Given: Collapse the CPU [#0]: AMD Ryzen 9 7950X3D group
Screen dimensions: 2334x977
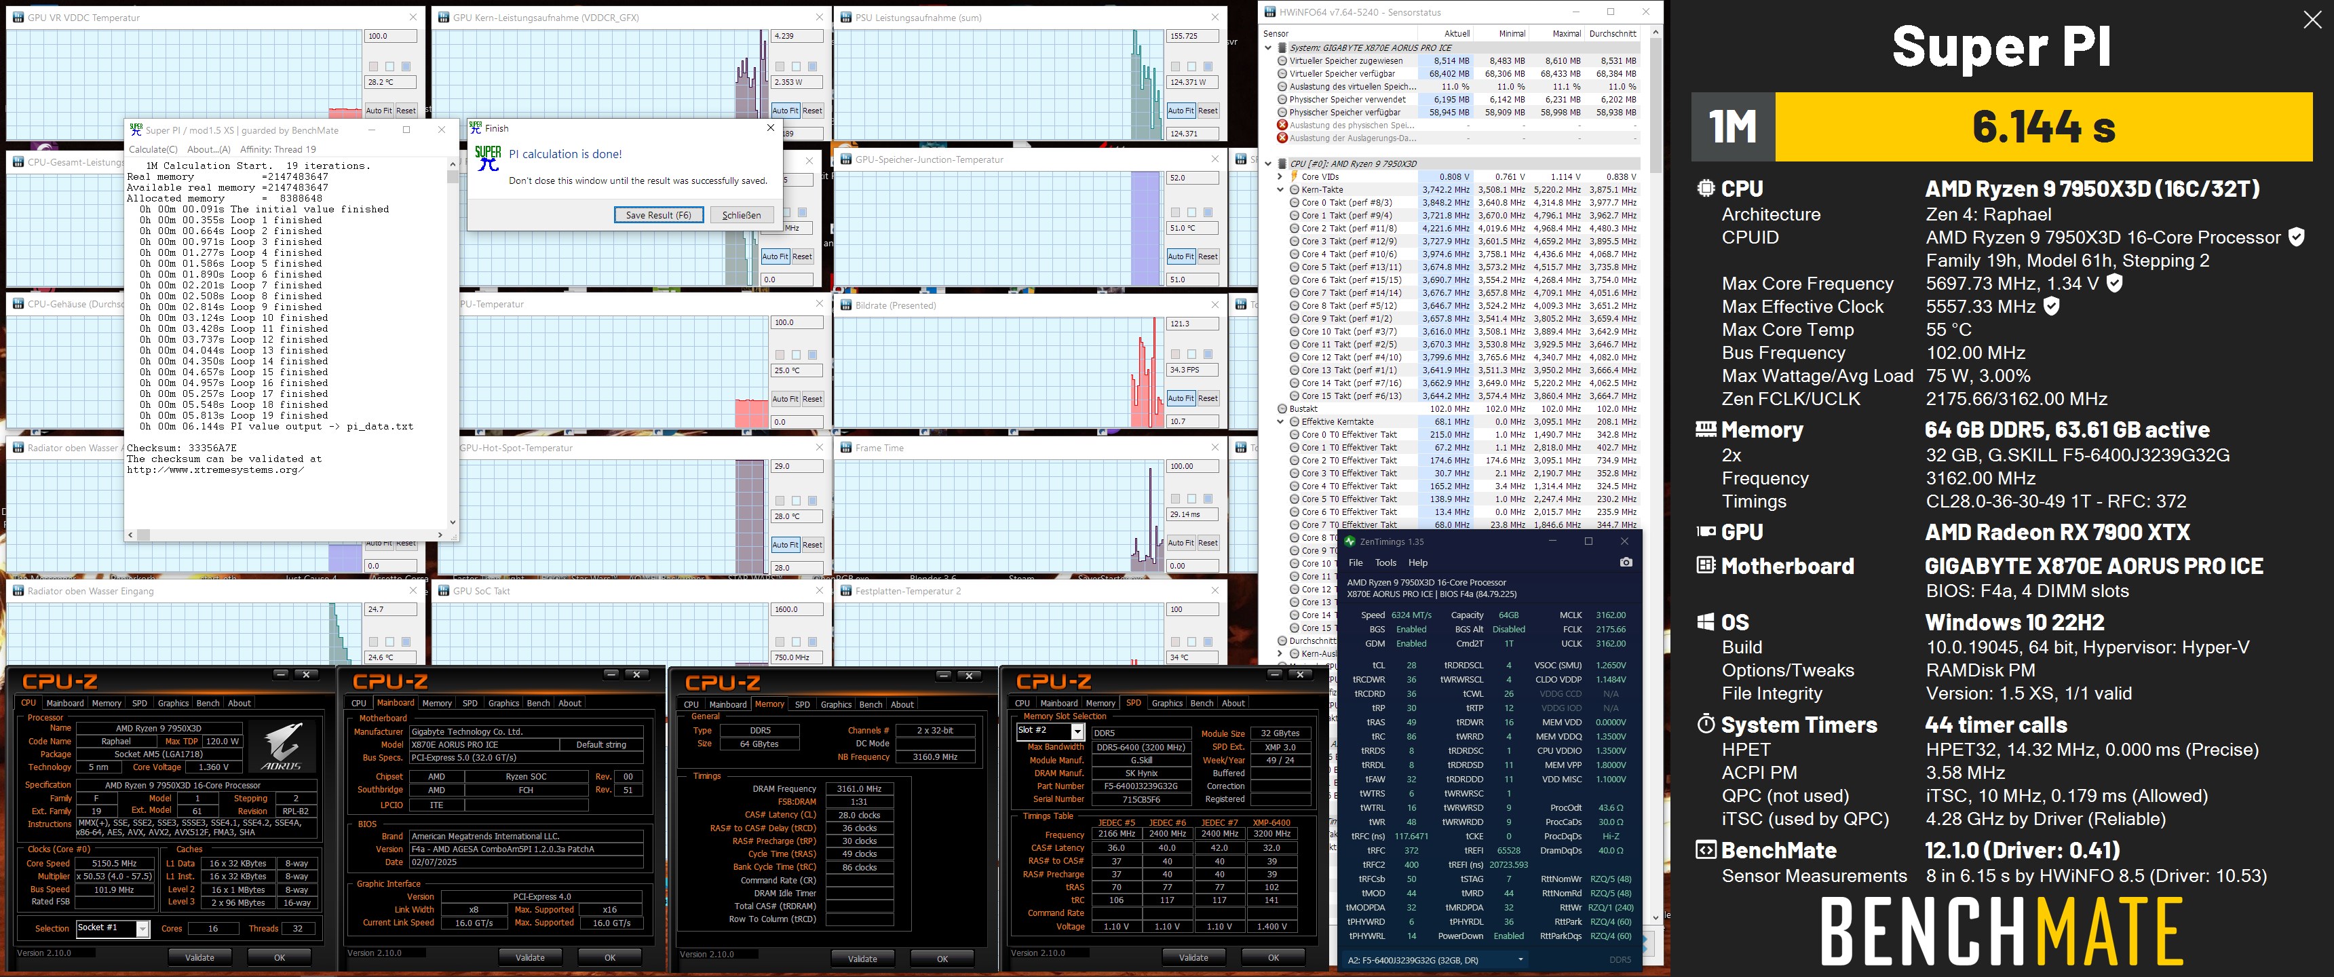Looking at the screenshot, I should (x=1269, y=164).
